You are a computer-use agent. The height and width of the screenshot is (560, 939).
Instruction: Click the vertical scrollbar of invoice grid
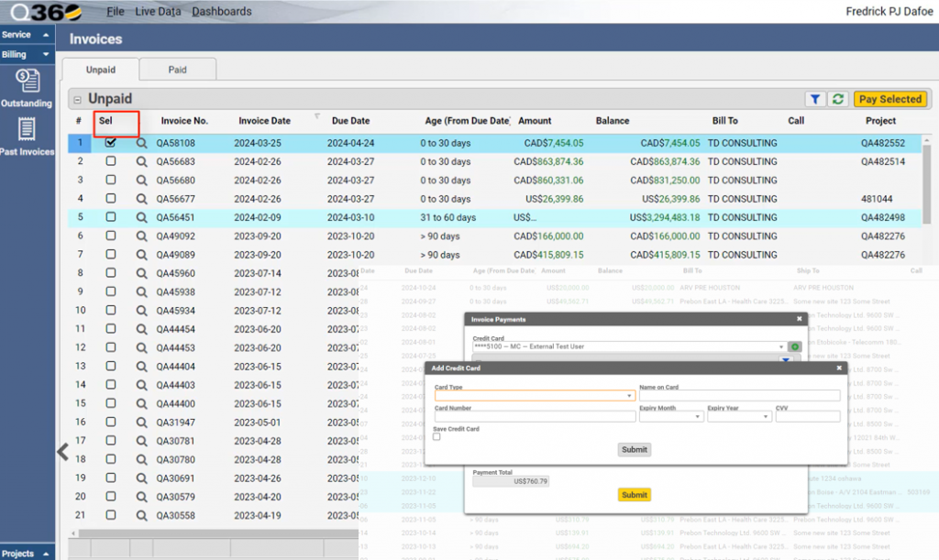click(x=927, y=183)
